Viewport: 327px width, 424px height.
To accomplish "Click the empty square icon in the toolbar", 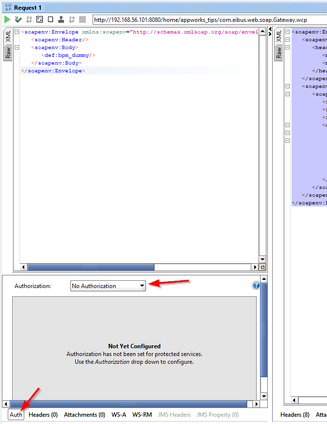I will [x=50, y=19].
